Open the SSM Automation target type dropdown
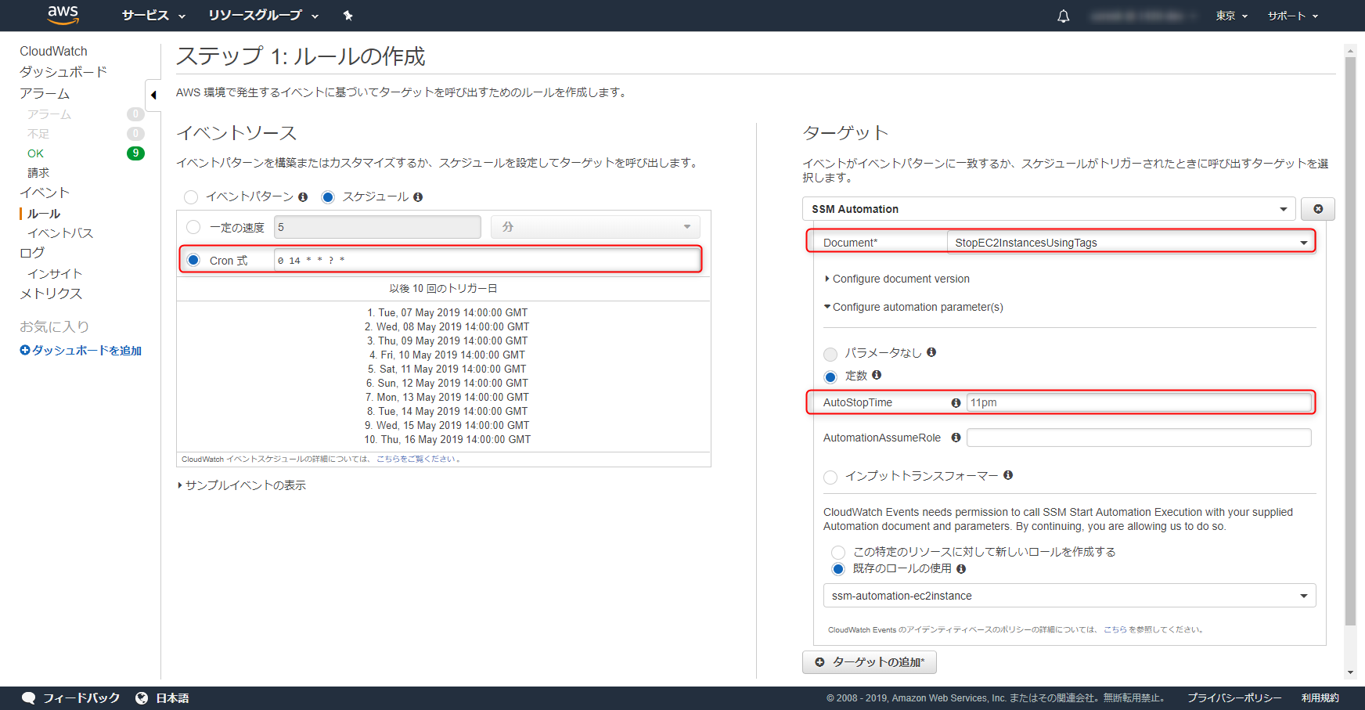This screenshot has height=710, width=1365. (x=1049, y=209)
